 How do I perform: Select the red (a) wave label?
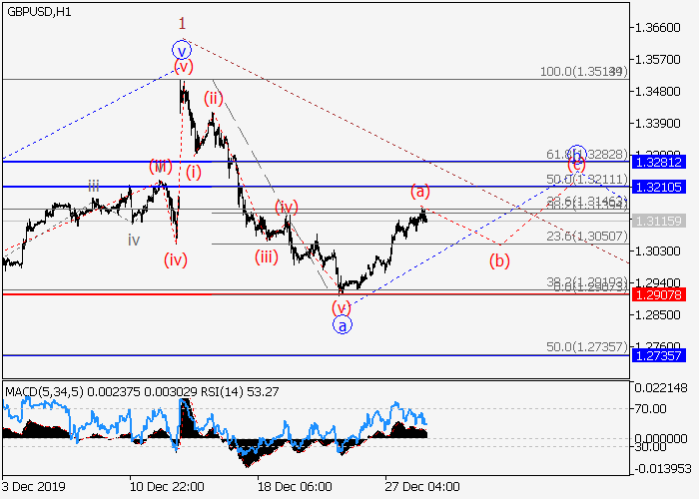(420, 190)
